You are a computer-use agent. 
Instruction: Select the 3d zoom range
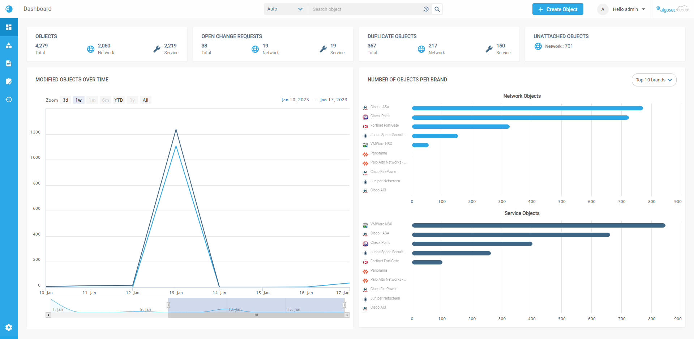pos(65,100)
